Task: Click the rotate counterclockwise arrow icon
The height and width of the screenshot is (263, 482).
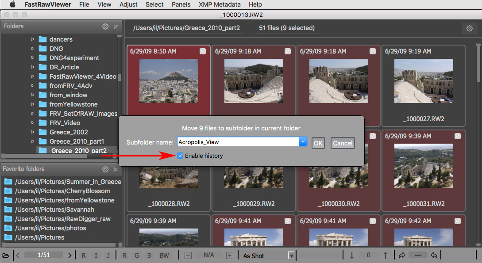Action: (x=434, y=255)
